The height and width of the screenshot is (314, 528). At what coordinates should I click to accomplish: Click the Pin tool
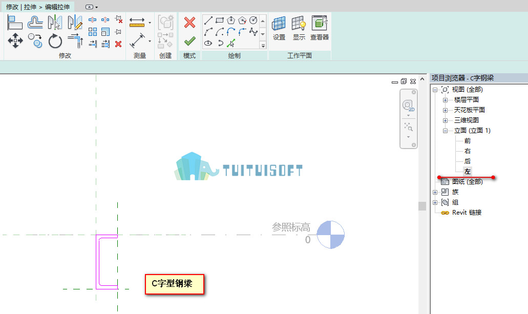click(118, 32)
